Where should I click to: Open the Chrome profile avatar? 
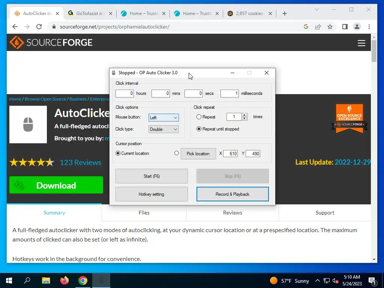pyautogui.click(x=357, y=27)
